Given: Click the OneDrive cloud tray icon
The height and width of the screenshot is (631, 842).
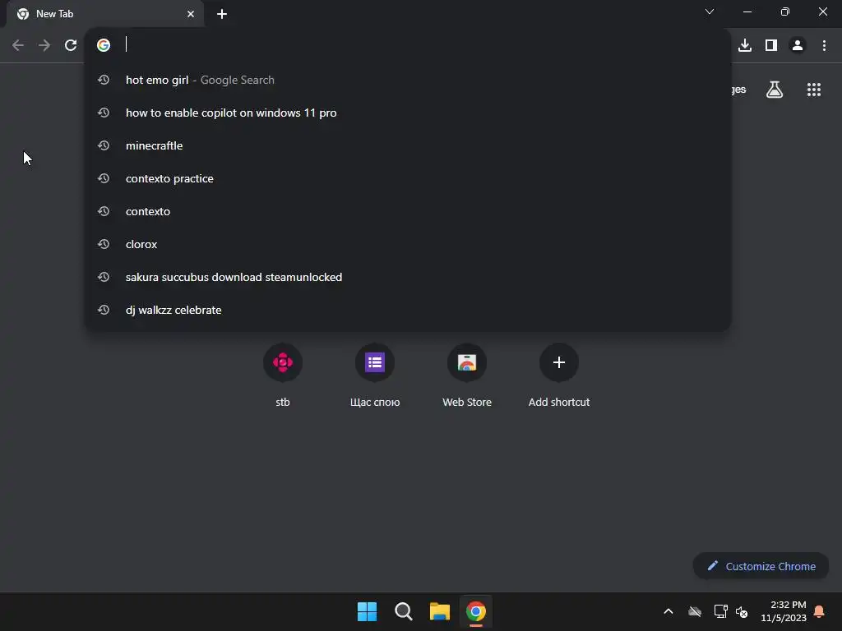Looking at the screenshot, I should coord(695,611).
